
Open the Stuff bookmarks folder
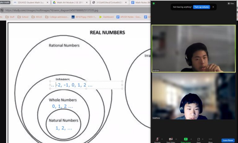[x=10, y=17]
